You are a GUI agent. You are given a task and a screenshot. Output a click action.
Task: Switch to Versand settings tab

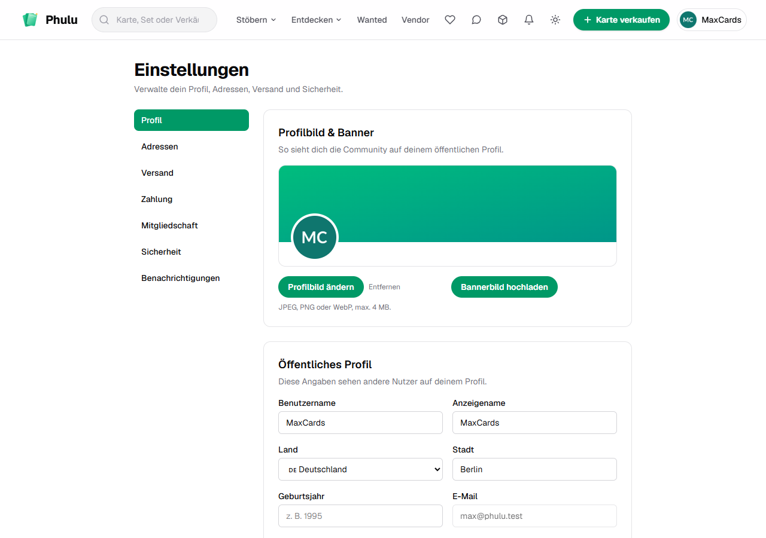(x=191, y=173)
